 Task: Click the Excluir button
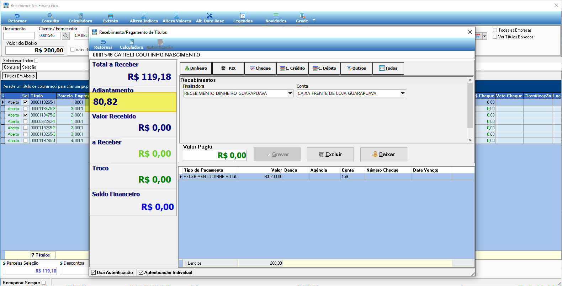coord(330,155)
